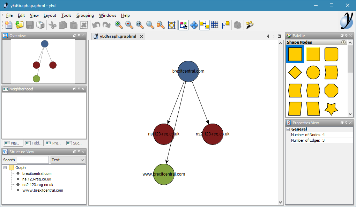Screen dimensions: 356x207
Task: Open the Windows menu
Action: pos(107,15)
